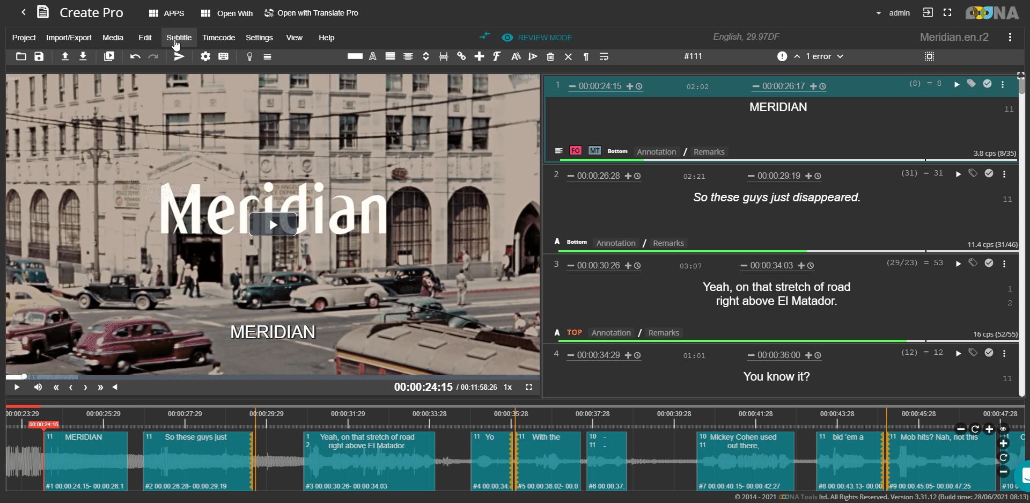Click the undo arrow icon
The width and height of the screenshot is (1030, 503).
135,56
